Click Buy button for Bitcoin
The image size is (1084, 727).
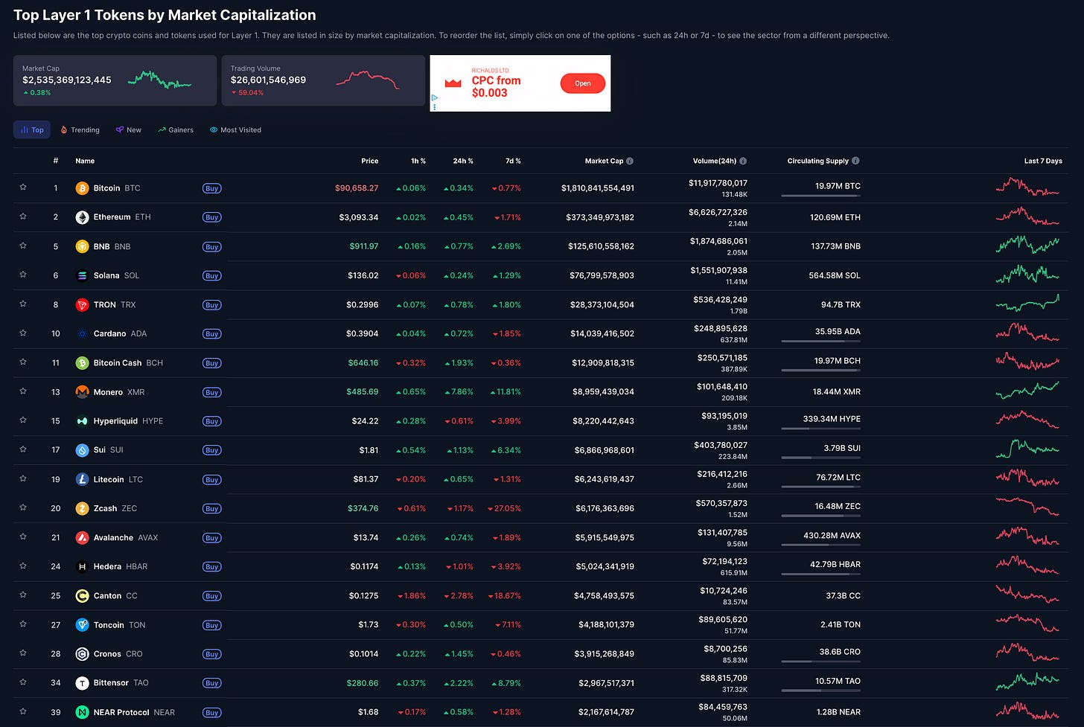click(x=211, y=188)
